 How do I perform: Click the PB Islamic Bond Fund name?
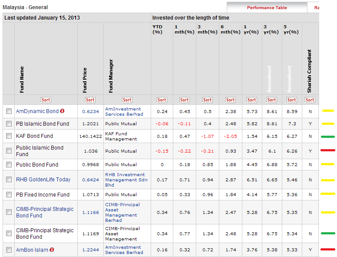tap(43, 124)
